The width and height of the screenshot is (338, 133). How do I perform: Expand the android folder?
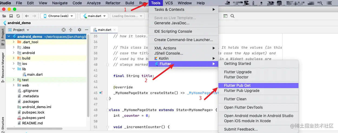(14, 53)
